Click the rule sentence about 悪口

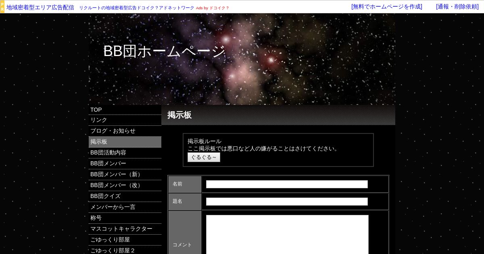point(263,149)
